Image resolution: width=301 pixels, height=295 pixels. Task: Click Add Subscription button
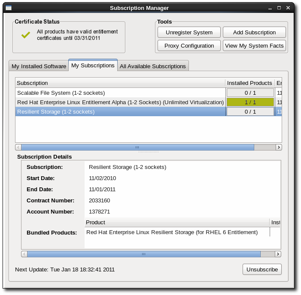coord(254,32)
